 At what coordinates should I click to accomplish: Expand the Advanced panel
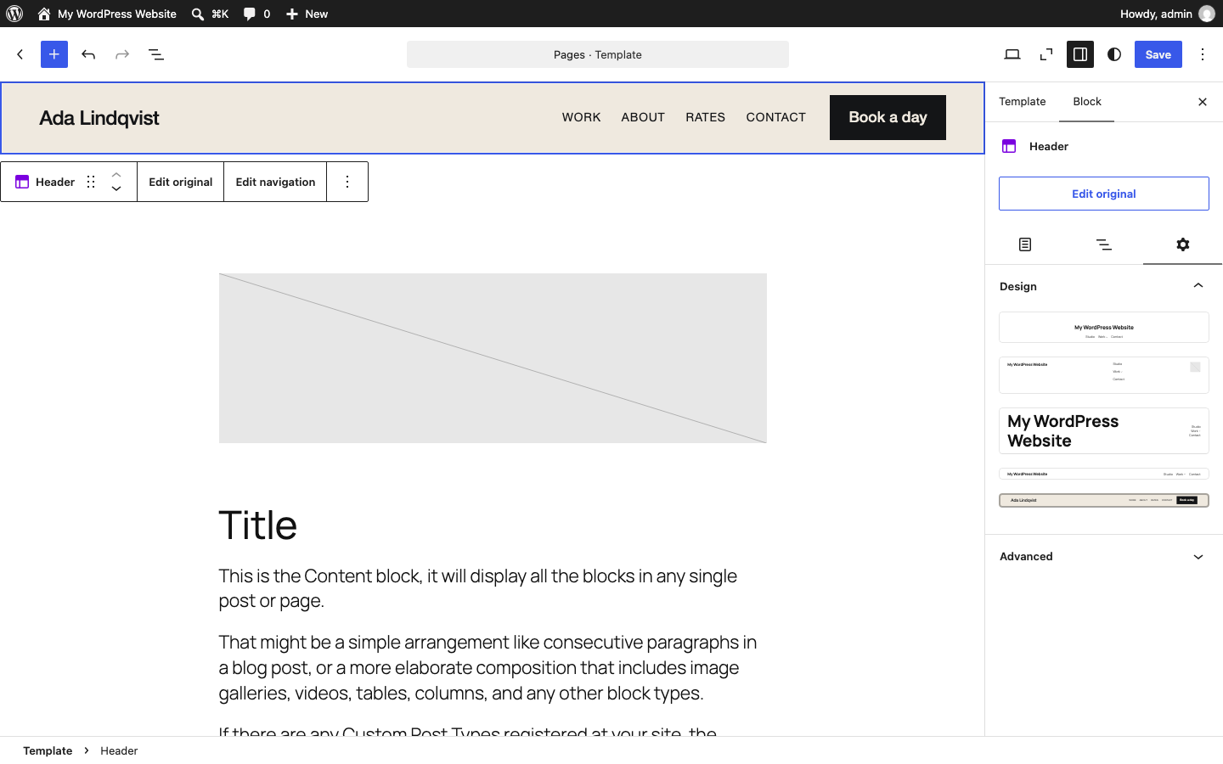point(1104,557)
